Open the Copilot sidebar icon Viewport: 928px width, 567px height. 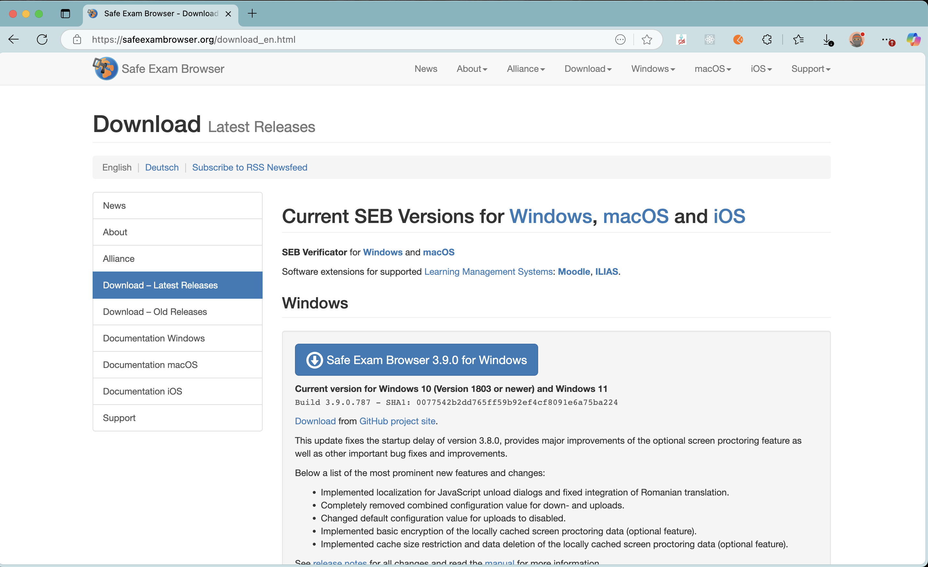[913, 39]
